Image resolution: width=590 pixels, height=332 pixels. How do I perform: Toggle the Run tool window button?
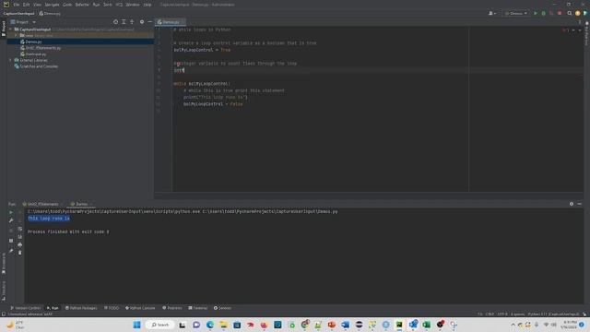click(x=53, y=308)
